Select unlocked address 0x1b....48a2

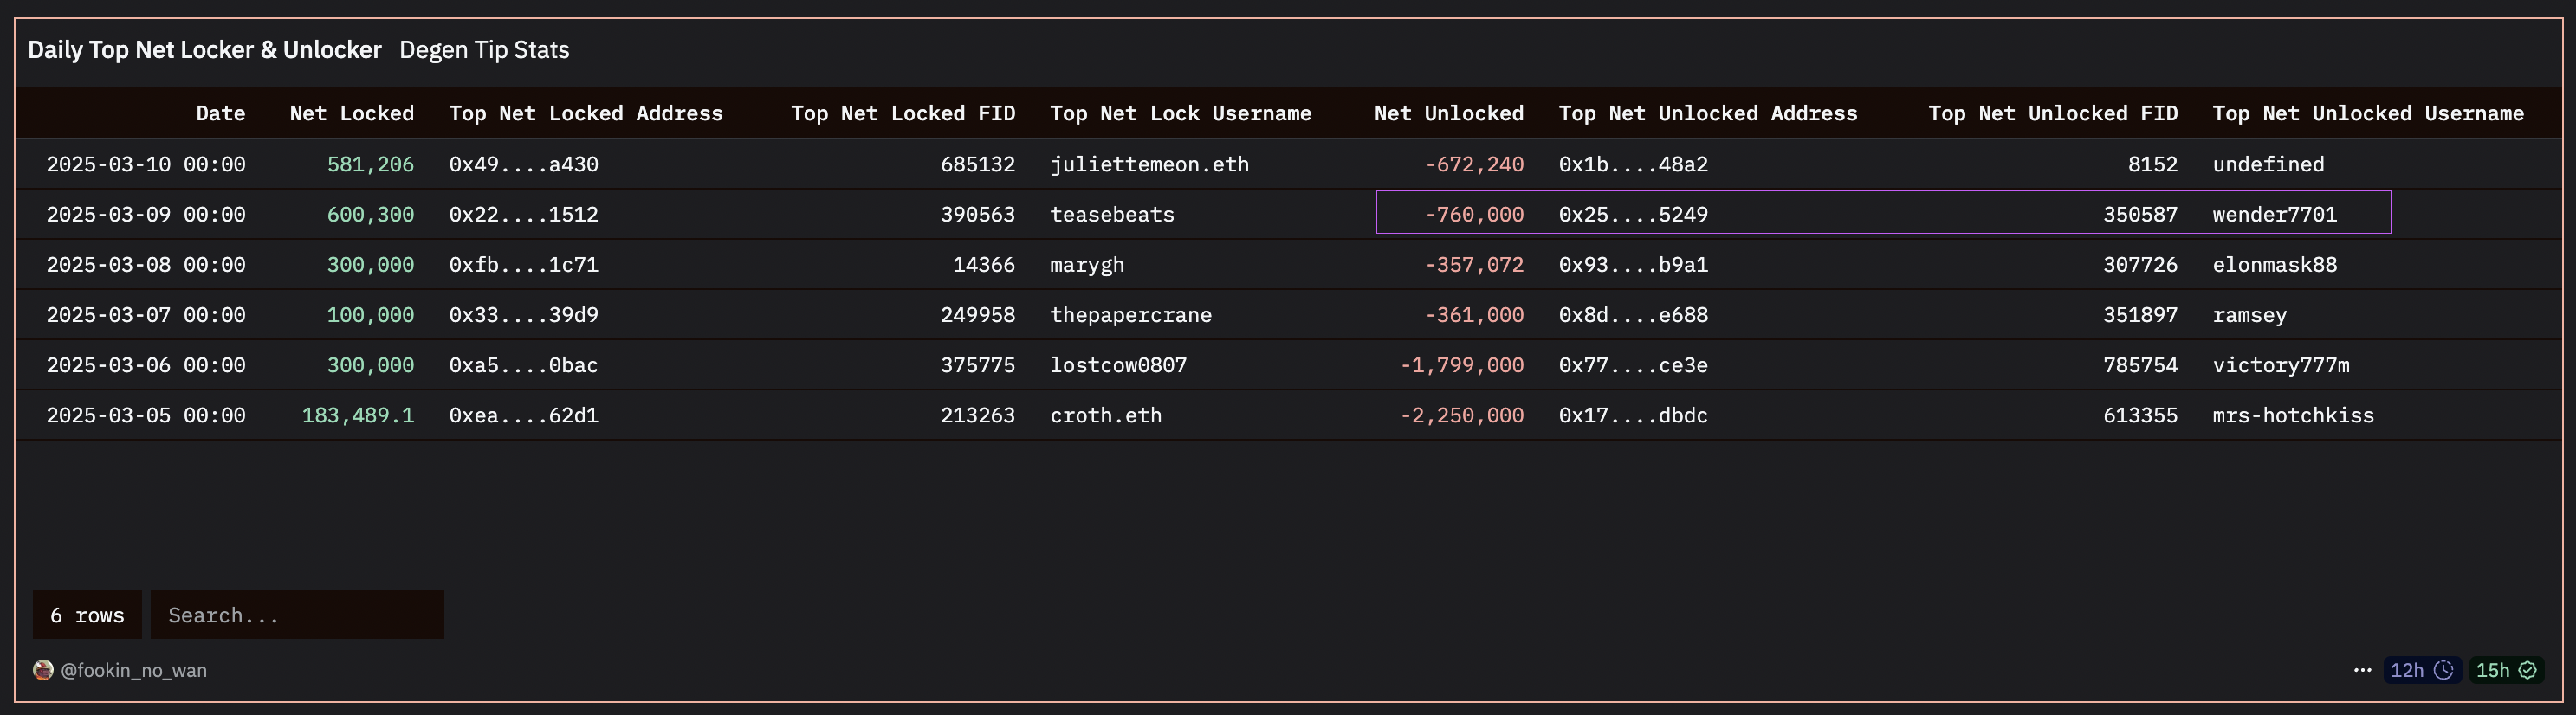(1633, 164)
